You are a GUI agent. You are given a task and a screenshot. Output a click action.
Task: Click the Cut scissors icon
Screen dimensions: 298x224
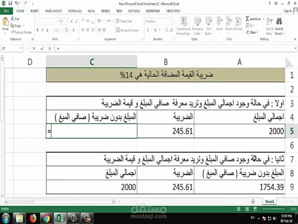(x=13, y=19)
